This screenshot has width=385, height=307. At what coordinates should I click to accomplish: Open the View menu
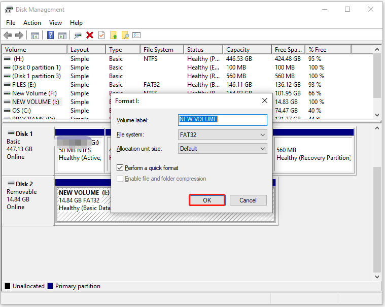(x=55, y=23)
